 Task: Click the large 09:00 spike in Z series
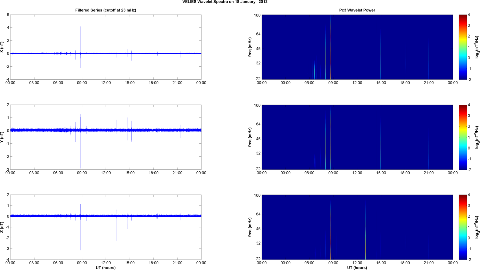click(x=80, y=227)
